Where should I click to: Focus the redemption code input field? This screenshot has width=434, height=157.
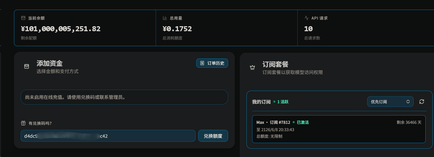[x=108, y=136]
